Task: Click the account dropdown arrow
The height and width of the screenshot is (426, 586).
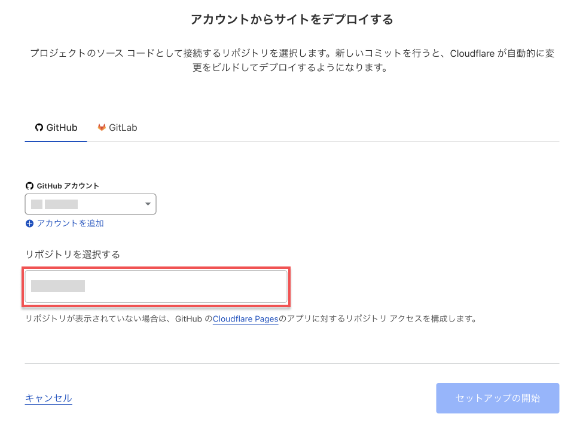Action: [x=148, y=204]
